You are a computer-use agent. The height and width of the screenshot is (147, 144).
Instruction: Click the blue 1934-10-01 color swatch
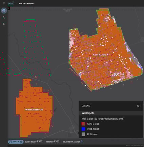click(x=83, y=129)
